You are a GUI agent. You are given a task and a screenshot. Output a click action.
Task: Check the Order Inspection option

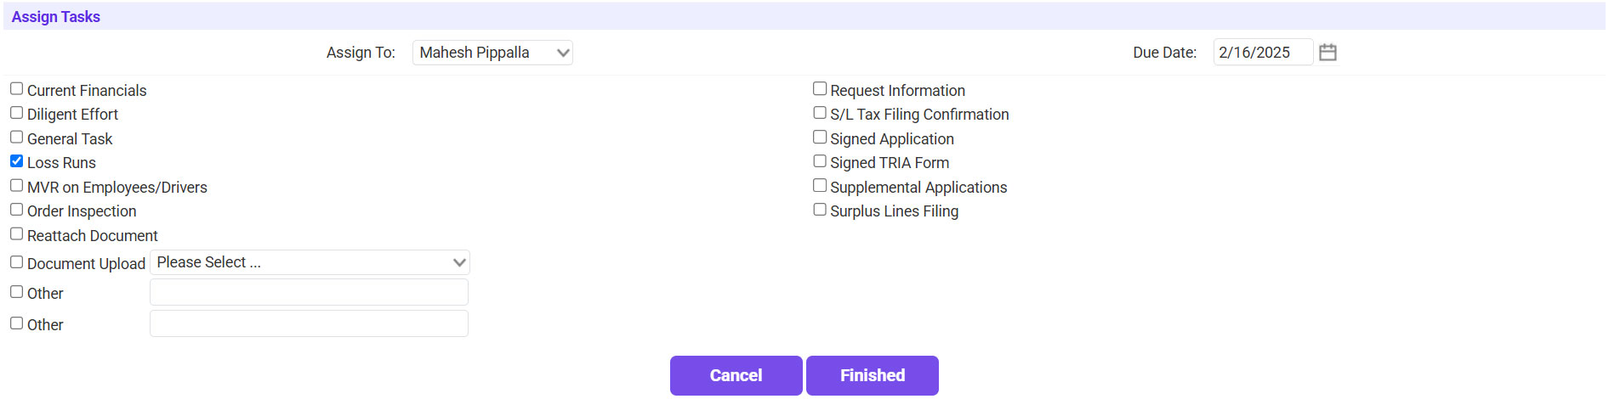(x=17, y=210)
